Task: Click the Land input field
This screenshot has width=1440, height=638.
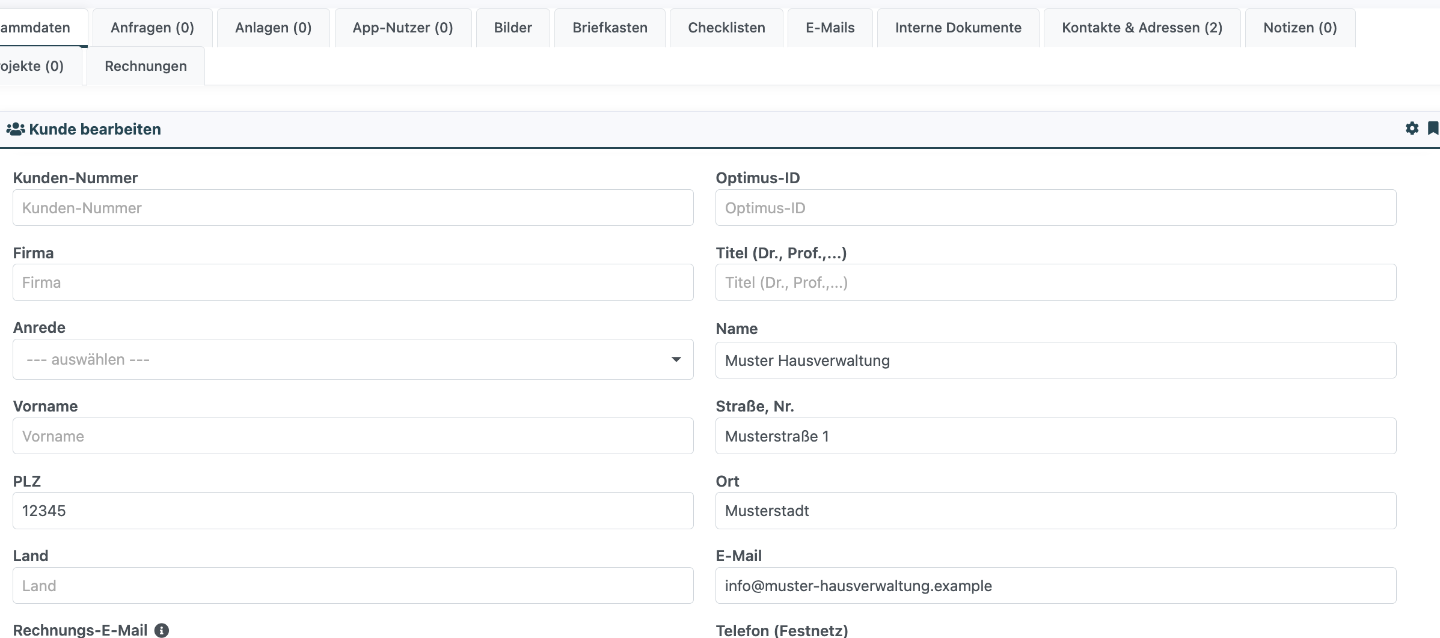Action: (x=353, y=586)
